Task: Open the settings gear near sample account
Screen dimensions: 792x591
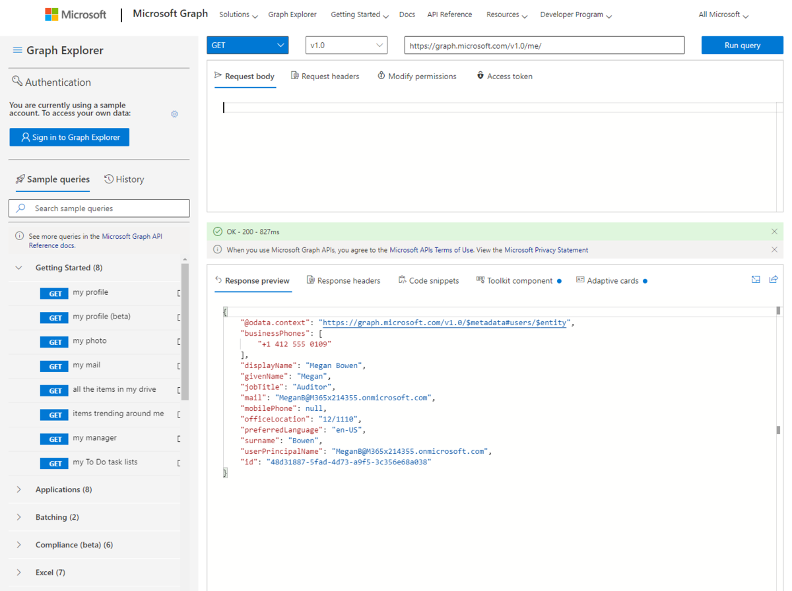Action: pos(174,114)
